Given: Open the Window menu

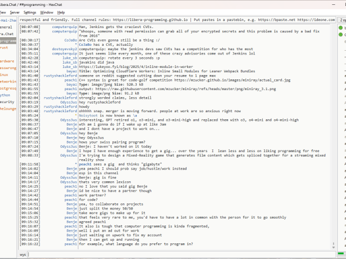Looking at the screenshot, I should 46,12.
